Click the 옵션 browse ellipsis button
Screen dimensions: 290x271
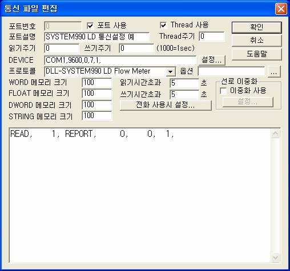(274, 71)
